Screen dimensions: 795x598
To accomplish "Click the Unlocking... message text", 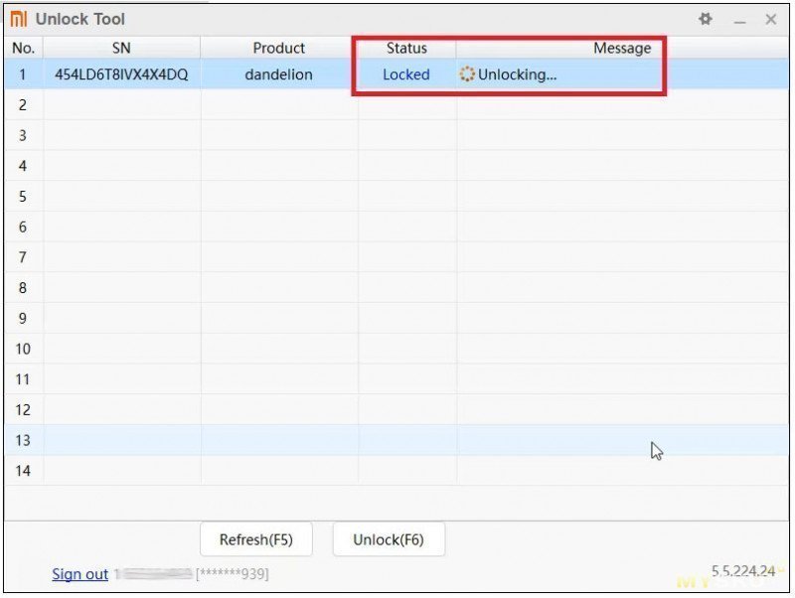I will coord(517,75).
